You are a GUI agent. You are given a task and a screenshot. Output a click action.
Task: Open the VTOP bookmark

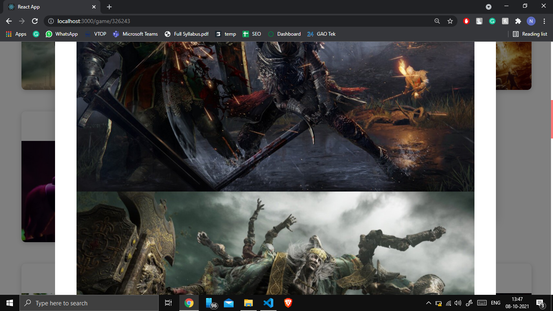(x=96, y=34)
